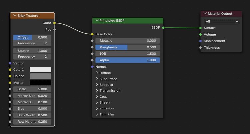Click the Material Output Surface input socket
Image resolution: width=250 pixels, height=134 pixels.
click(200, 28)
